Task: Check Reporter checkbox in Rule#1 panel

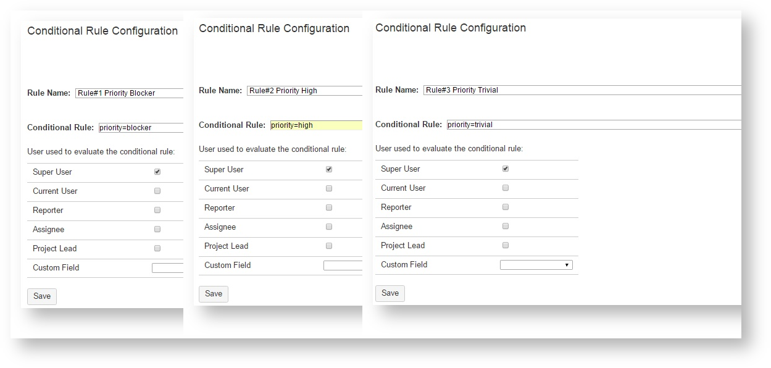Action: point(157,211)
